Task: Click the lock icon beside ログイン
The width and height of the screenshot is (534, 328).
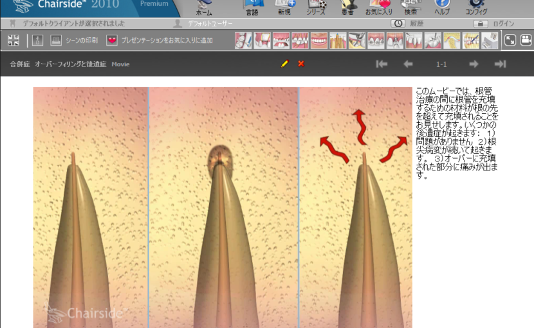Action: 481,24
